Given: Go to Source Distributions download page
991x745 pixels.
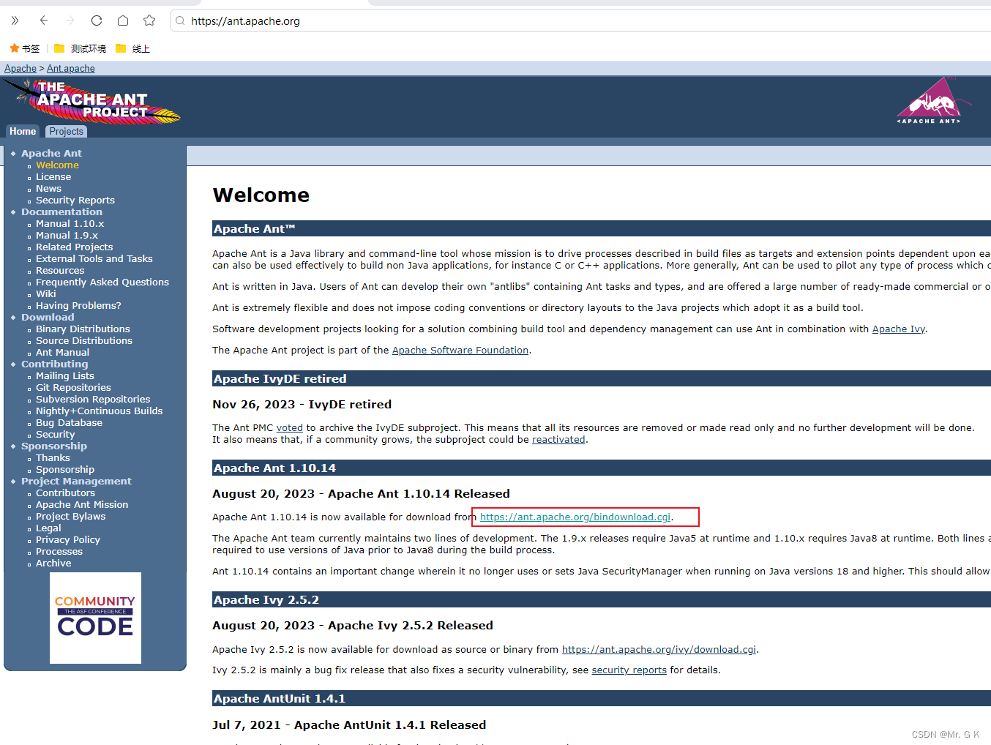Looking at the screenshot, I should (84, 341).
